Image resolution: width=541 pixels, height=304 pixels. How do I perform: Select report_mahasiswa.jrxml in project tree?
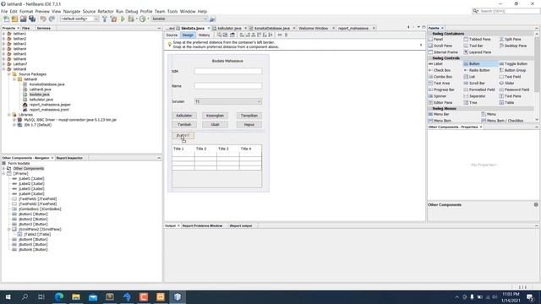[x=49, y=110]
